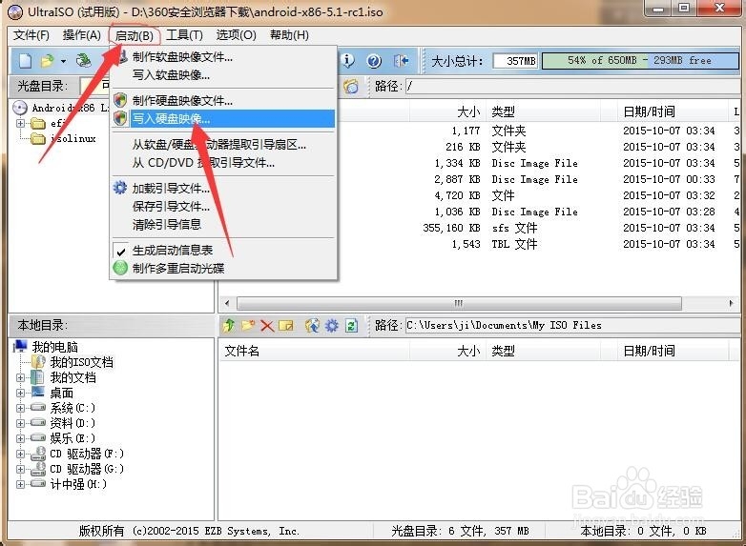Click the scrollbar left arrow in file list
746x546 pixels.
[x=227, y=303]
